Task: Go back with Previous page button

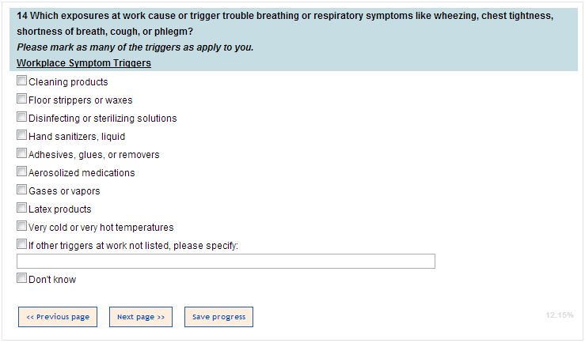Action: pyautogui.click(x=58, y=317)
